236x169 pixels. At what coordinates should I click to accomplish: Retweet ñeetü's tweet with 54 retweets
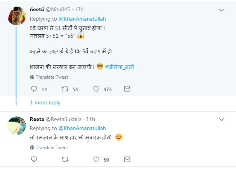pyautogui.click(x=65, y=89)
